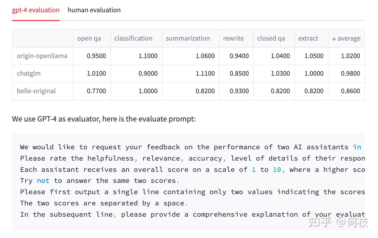Click belle-original's rewrite score 0.9300

[239, 91]
